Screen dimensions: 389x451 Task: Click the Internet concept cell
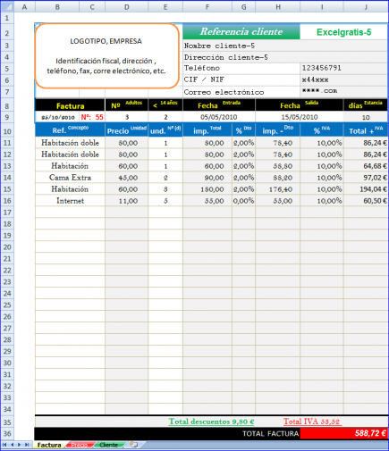point(70,201)
